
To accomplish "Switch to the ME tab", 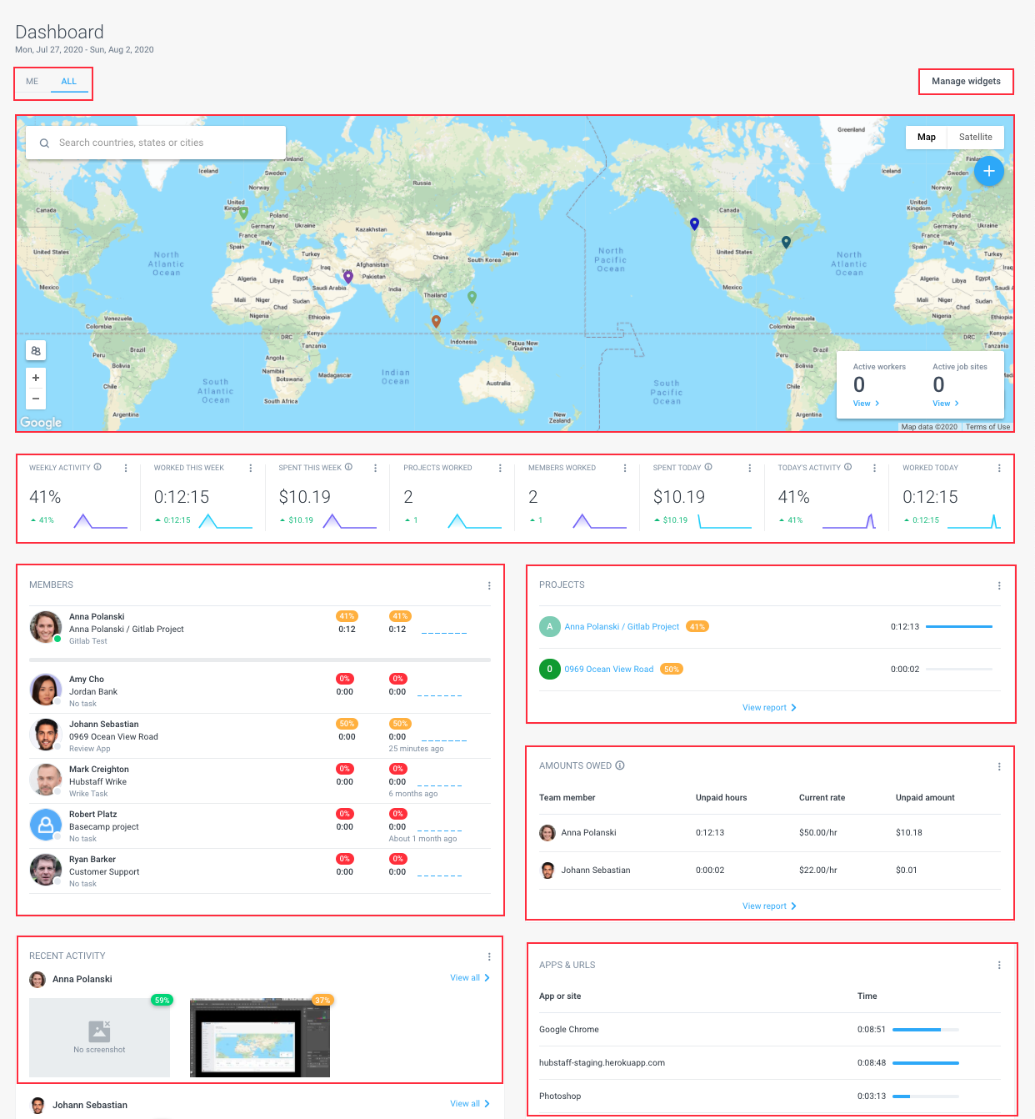I will click(32, 81).
